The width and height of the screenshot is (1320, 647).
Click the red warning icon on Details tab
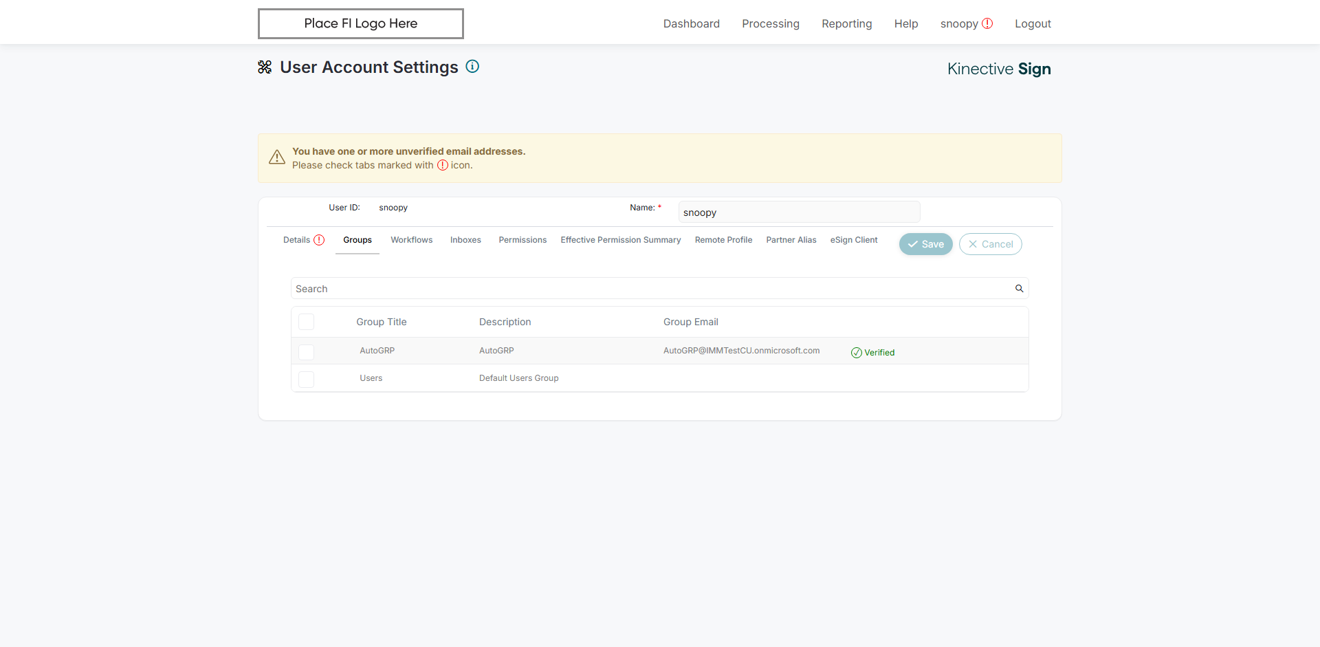(319, 240)
